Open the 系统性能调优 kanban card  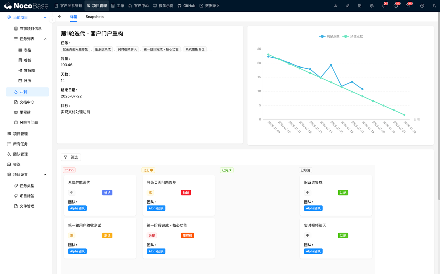pos(100,195)
